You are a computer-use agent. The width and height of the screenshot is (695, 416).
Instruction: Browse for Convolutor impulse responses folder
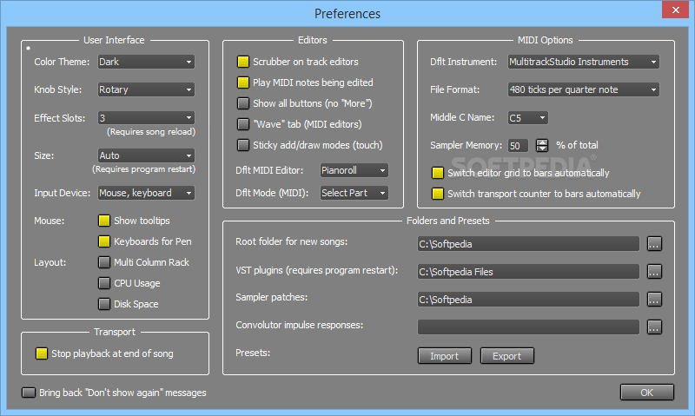tap(654, 327)
